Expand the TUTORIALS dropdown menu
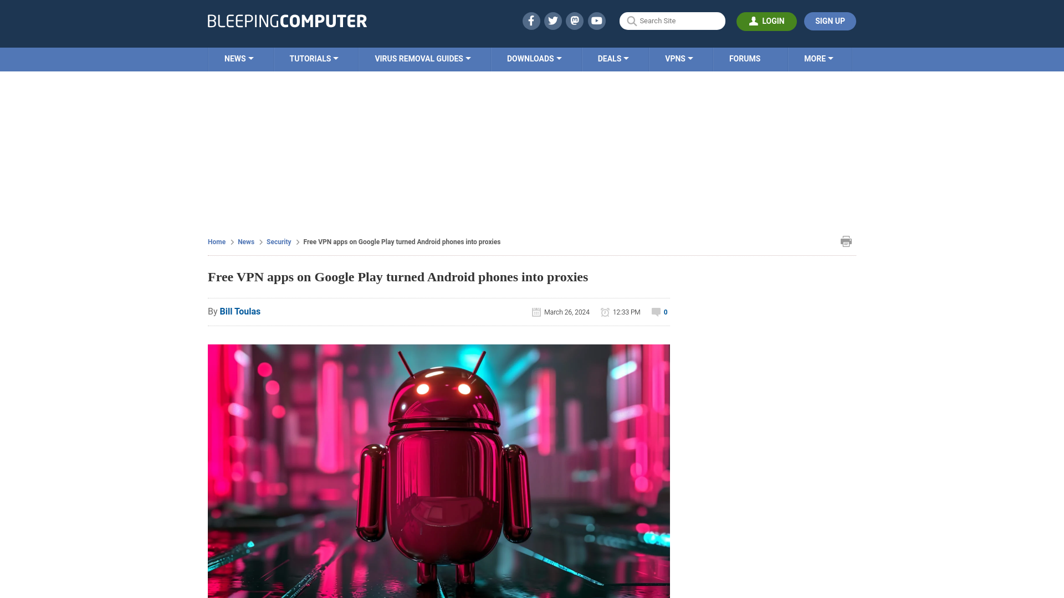The image size is (1064, 598). [314, 58]
